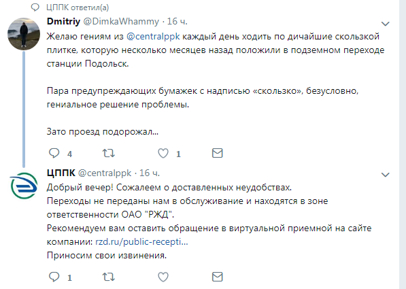Image resolution: width=406 pixels, height=289 pixels.
Task: Open the 16 ч. timestamp on ЦППК's reply
Action: point(150,173)
